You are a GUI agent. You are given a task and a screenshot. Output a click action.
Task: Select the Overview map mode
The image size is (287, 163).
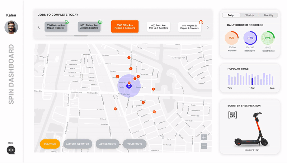[50, 144]
